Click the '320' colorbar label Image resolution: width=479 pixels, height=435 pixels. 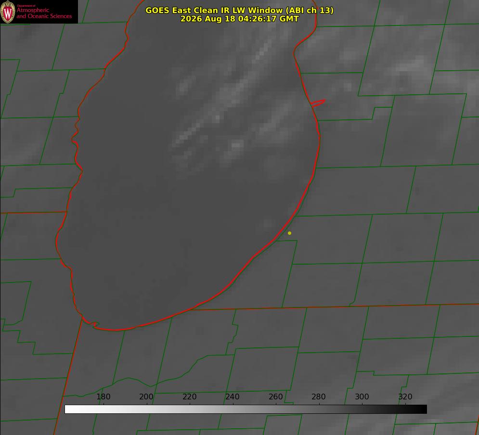point(405,397)
